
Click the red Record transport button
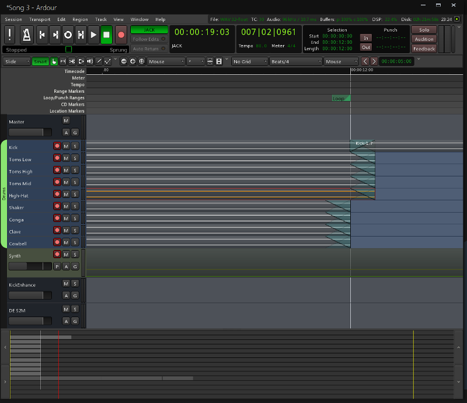point(121,34)
